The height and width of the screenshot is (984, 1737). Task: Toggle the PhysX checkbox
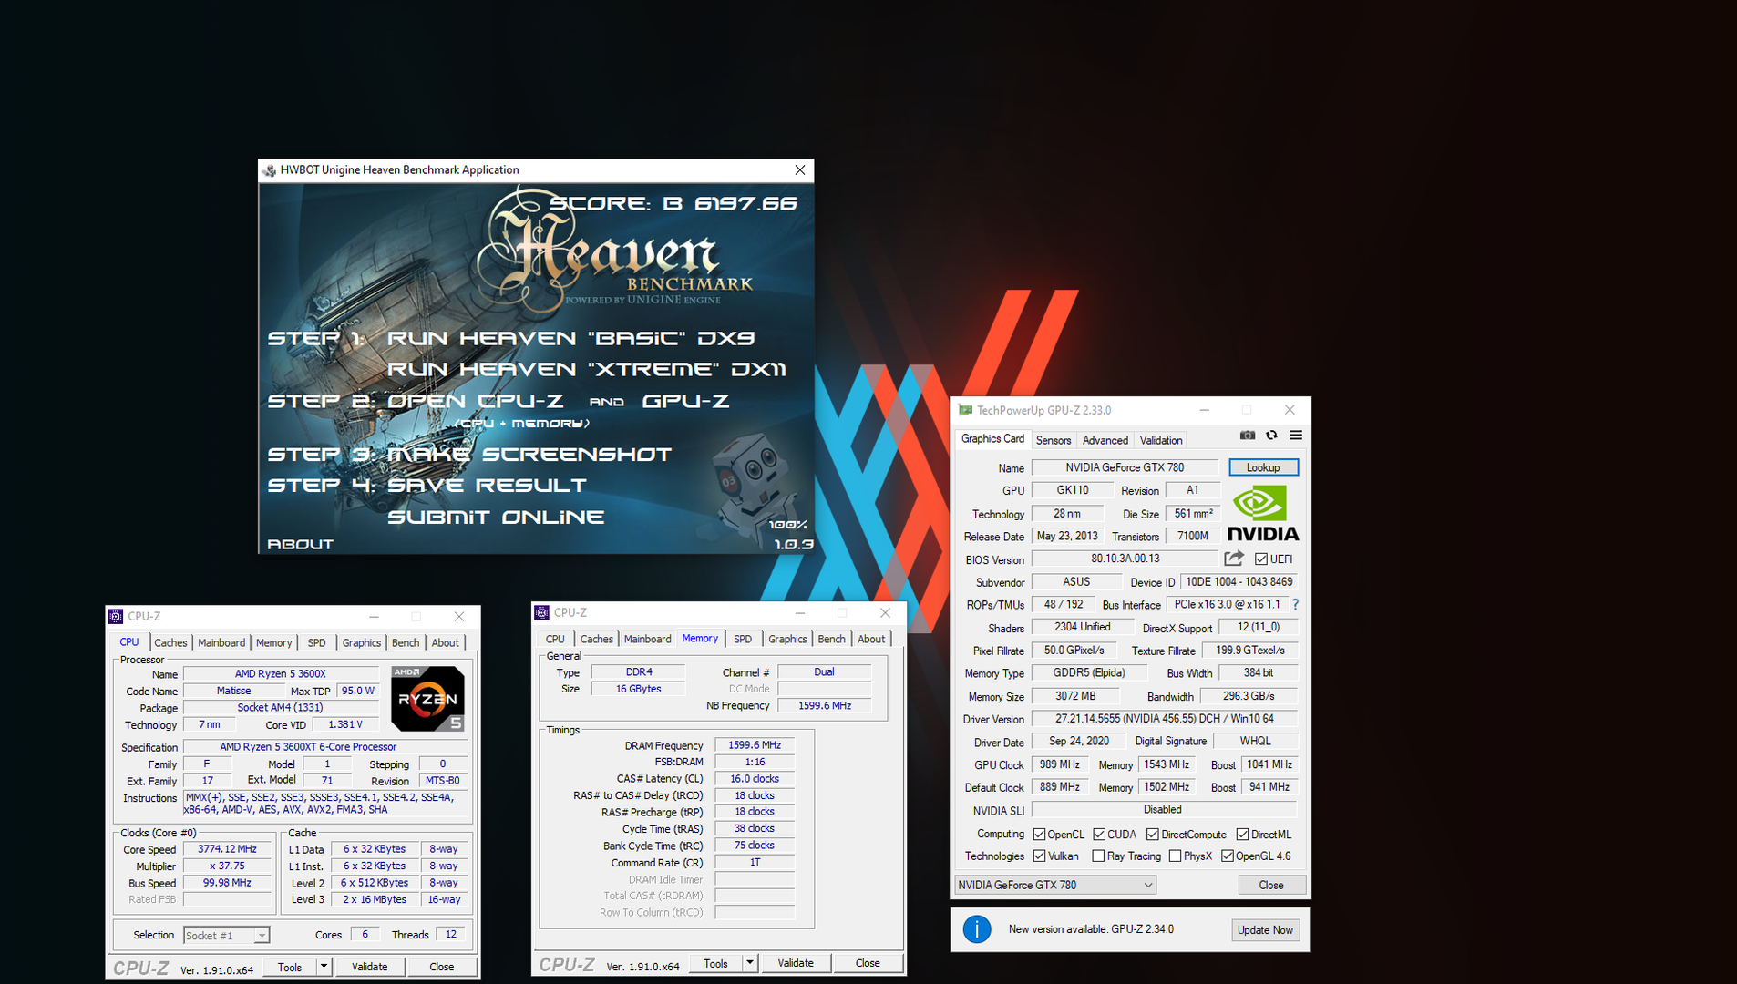tap(1175, 856)
